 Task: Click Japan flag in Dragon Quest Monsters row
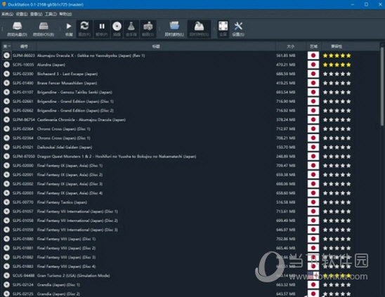(313, 157)
